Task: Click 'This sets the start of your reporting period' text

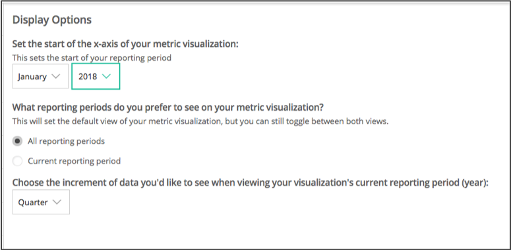Action: (x=92, y=58)
